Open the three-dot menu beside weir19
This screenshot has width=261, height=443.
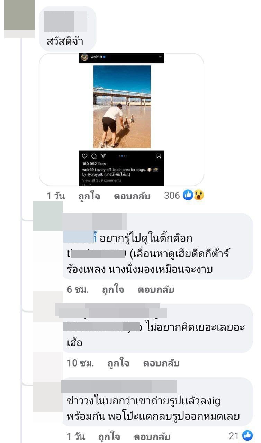click(x=160, y=57)
